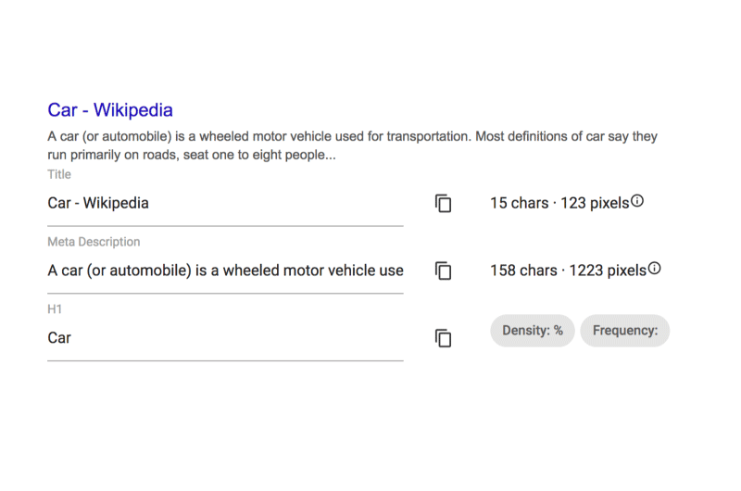Click the '158 chars' description count
The height and width of the screenshot is (491, 741).
[x=523, y=271]
